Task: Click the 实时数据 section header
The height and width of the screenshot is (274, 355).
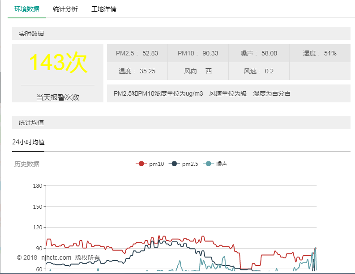Action: pyautogui.click(x=181, y=34)
